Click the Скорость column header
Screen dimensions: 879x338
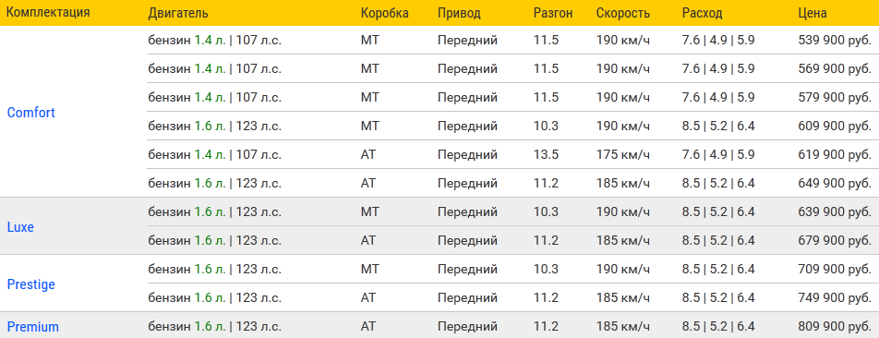(x=623, y=14)
